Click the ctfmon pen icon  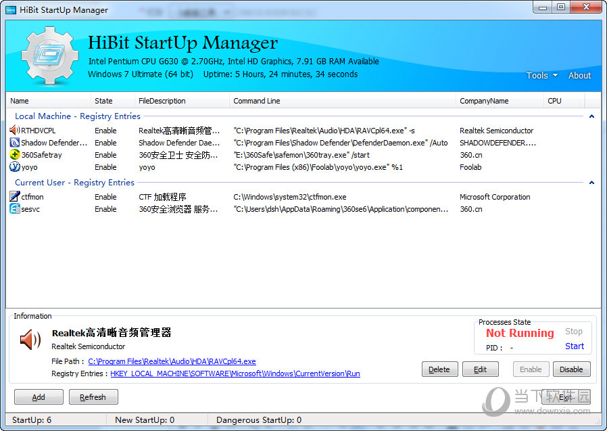click(14, 196)
